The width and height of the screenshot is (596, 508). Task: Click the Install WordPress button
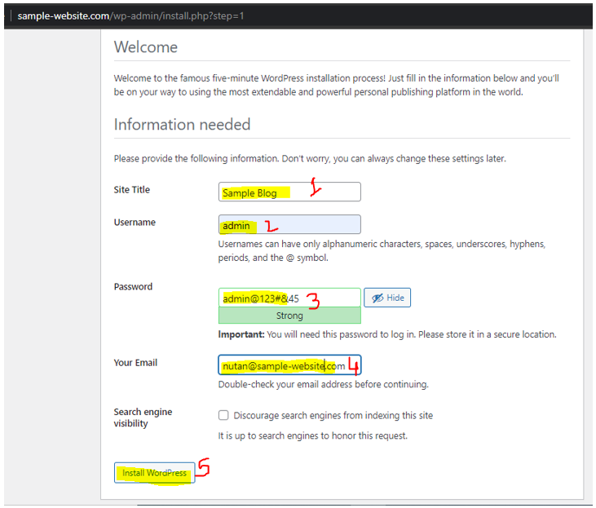click(x=154, y=473)
